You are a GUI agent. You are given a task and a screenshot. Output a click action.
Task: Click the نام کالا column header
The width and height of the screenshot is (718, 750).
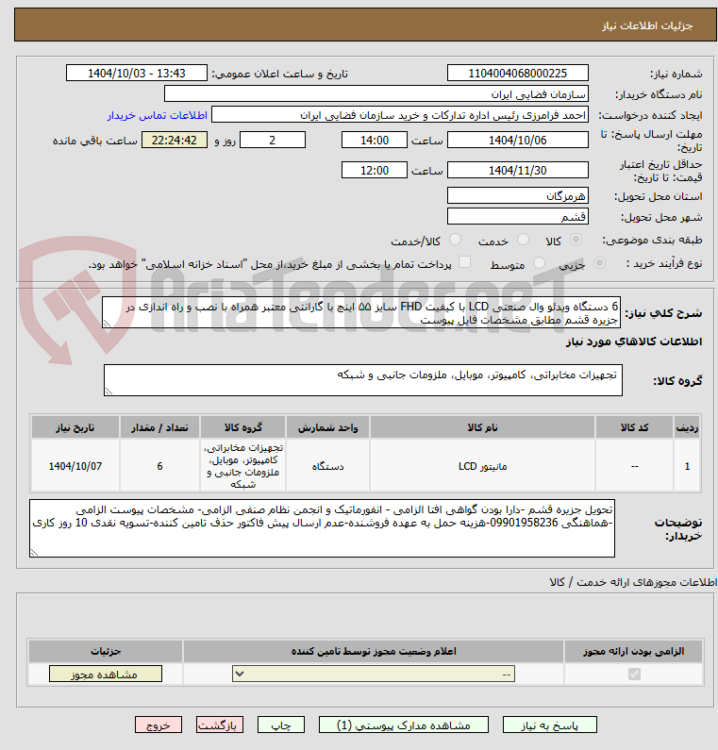(x=482, y=427)
